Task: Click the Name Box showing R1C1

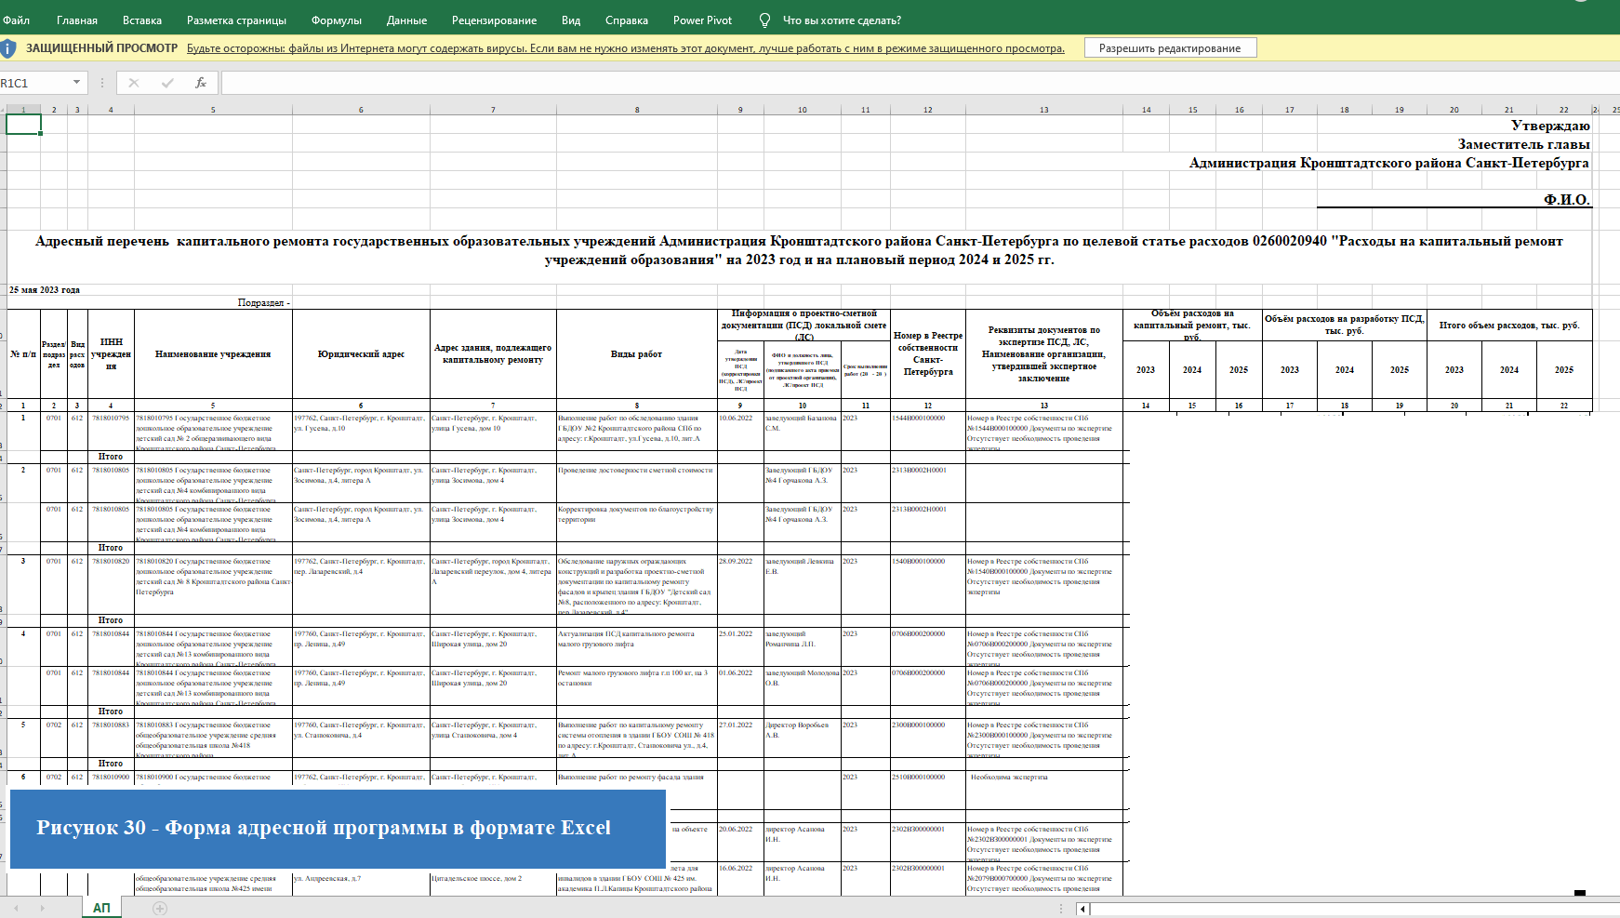Action: click(35, 83)
